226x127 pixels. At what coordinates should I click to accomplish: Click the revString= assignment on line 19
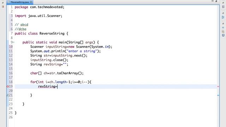[x=48, y=86]
